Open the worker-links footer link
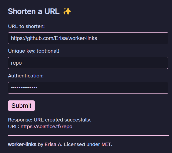 (22, 144)
